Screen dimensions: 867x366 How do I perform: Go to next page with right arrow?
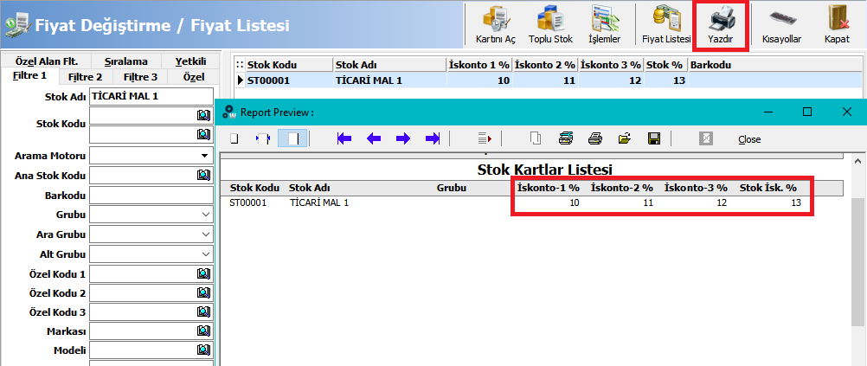tap(403, 138)
